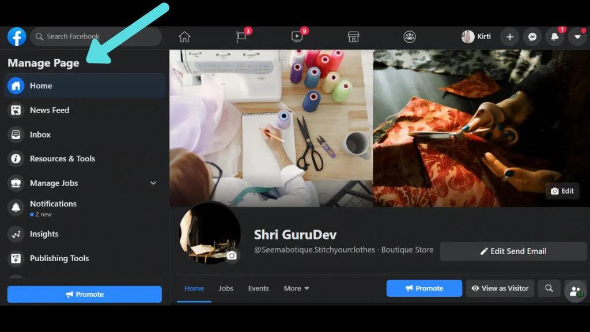Screen dimensions: 590x332
Task: Focus the Search Facebook field
Action: 96,36
